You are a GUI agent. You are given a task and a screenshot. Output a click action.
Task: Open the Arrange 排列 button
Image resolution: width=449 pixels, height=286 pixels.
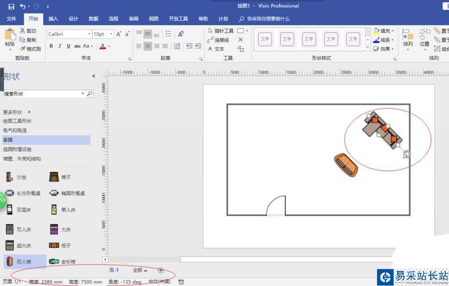[x=408, y=39]
